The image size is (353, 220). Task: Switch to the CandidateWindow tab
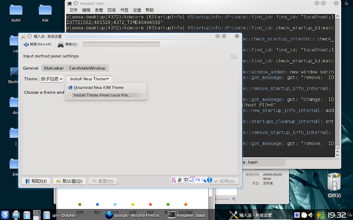[87, 68]
